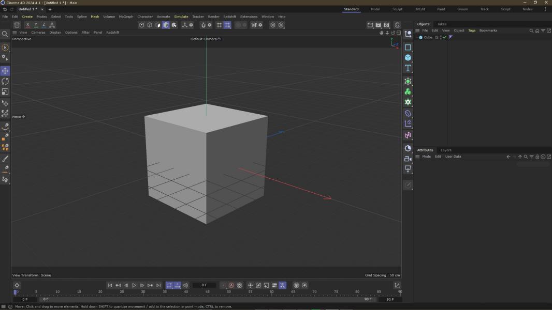
Task: Open Attributes panel hamburger menu
Action: click(x=417, y=157)
